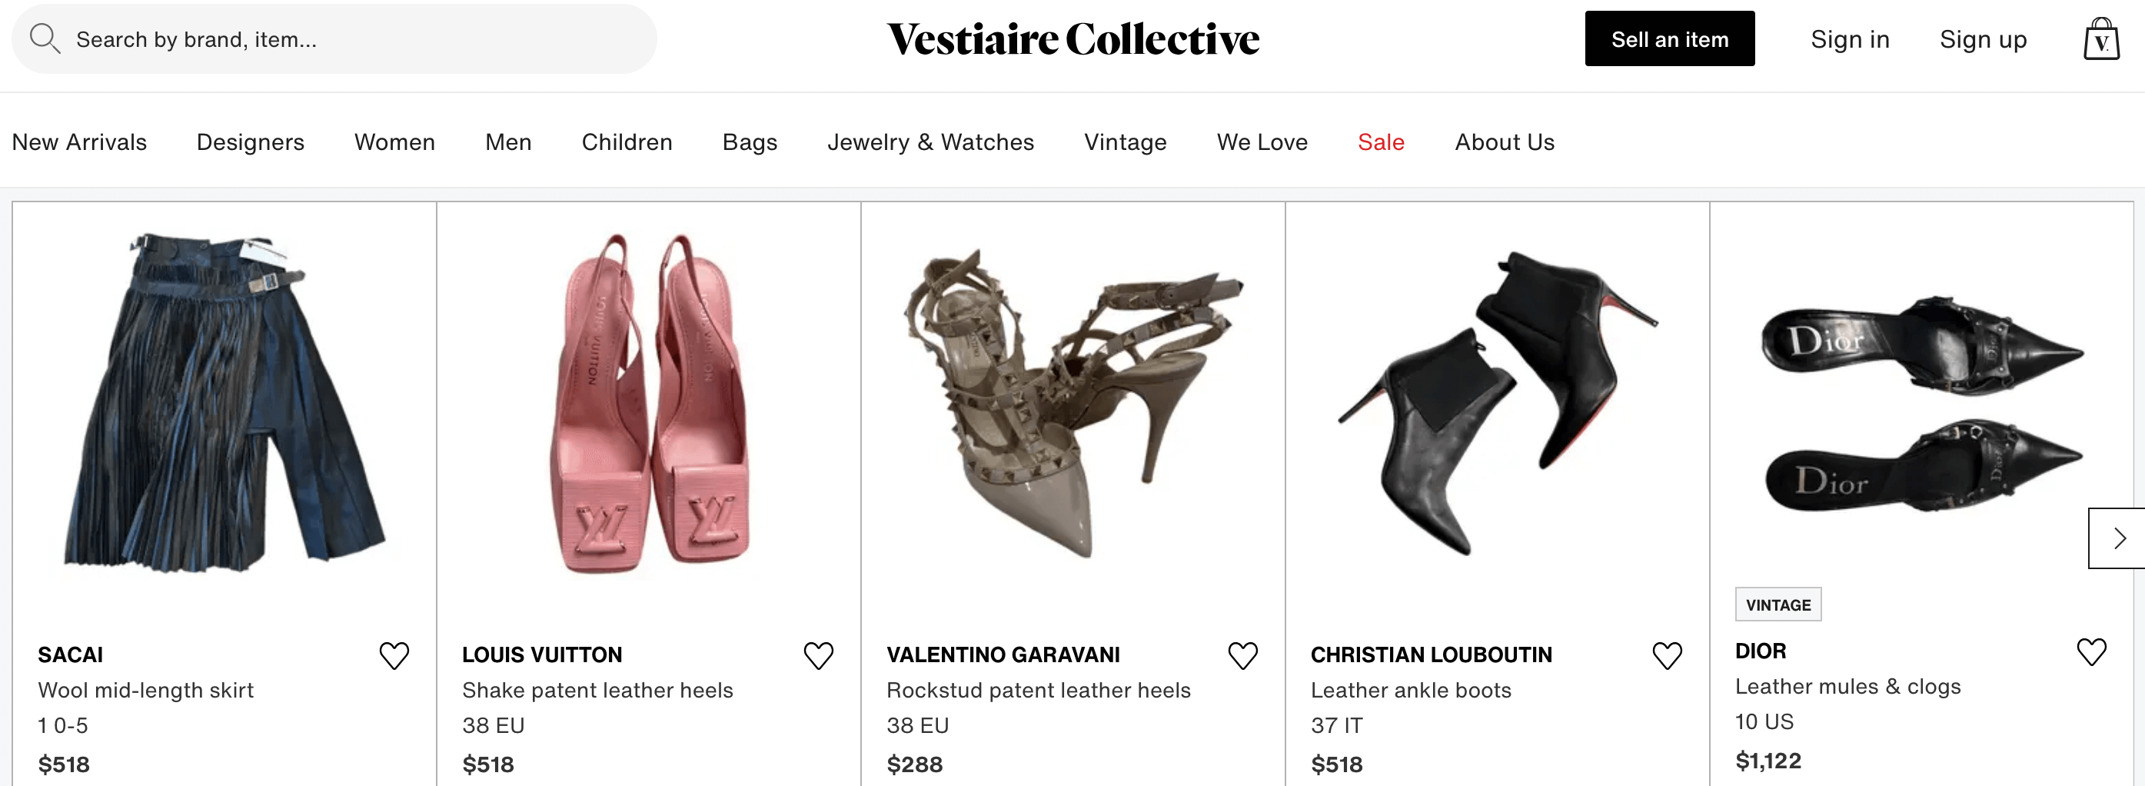Click the Sell an item button
Image resolution: width=2145 pixels, height=786 pixels.
[x=1668, y=39]
